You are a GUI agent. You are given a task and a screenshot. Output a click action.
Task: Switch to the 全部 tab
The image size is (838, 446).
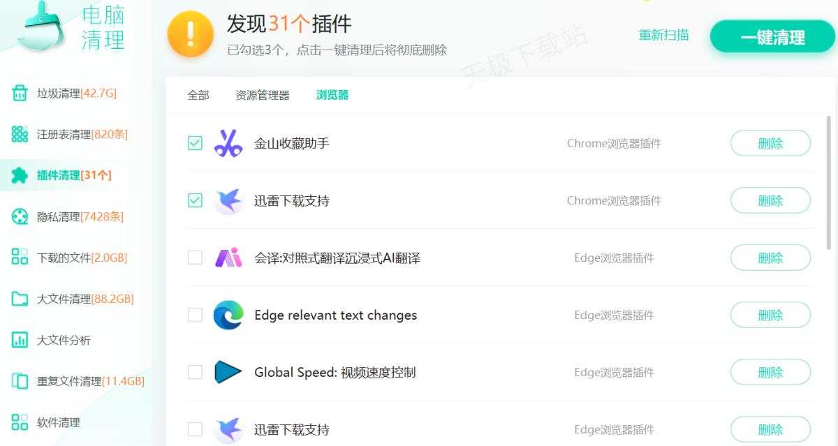[x=198, y=95]
